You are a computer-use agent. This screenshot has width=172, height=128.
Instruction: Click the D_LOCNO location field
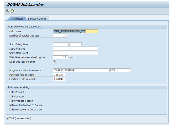pos(59,79)
